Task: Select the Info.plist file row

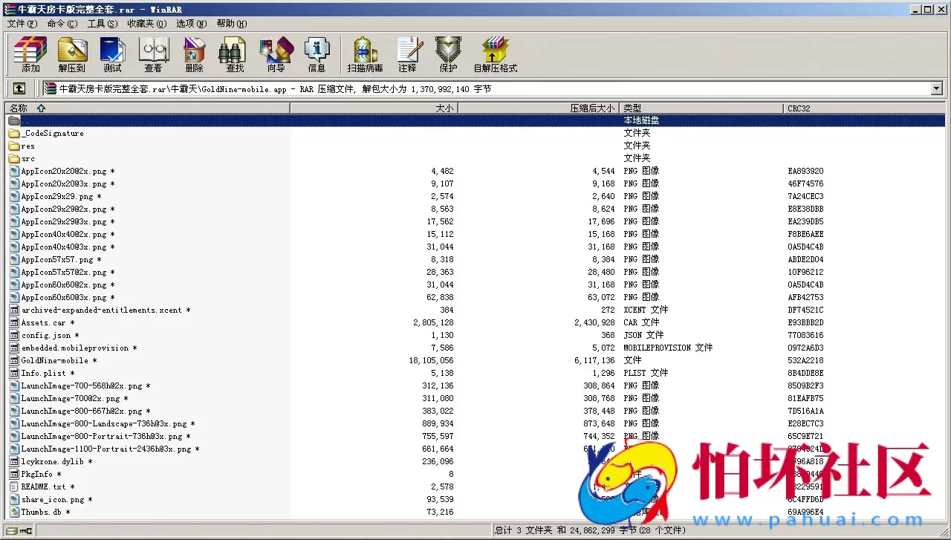Action: tap(43, 374)
